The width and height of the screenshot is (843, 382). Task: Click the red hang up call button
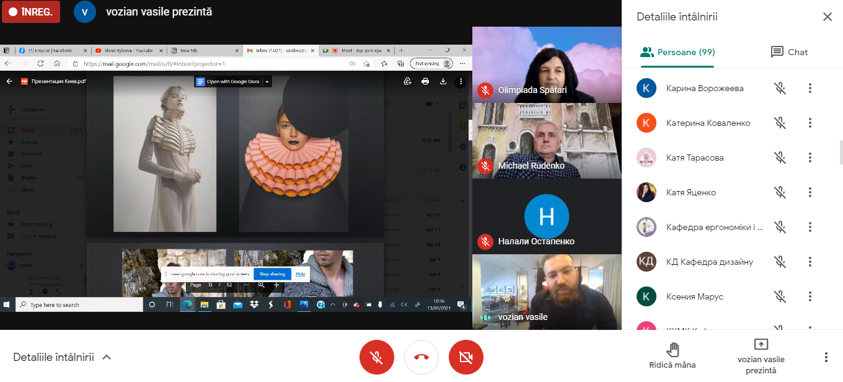[421, 358]
